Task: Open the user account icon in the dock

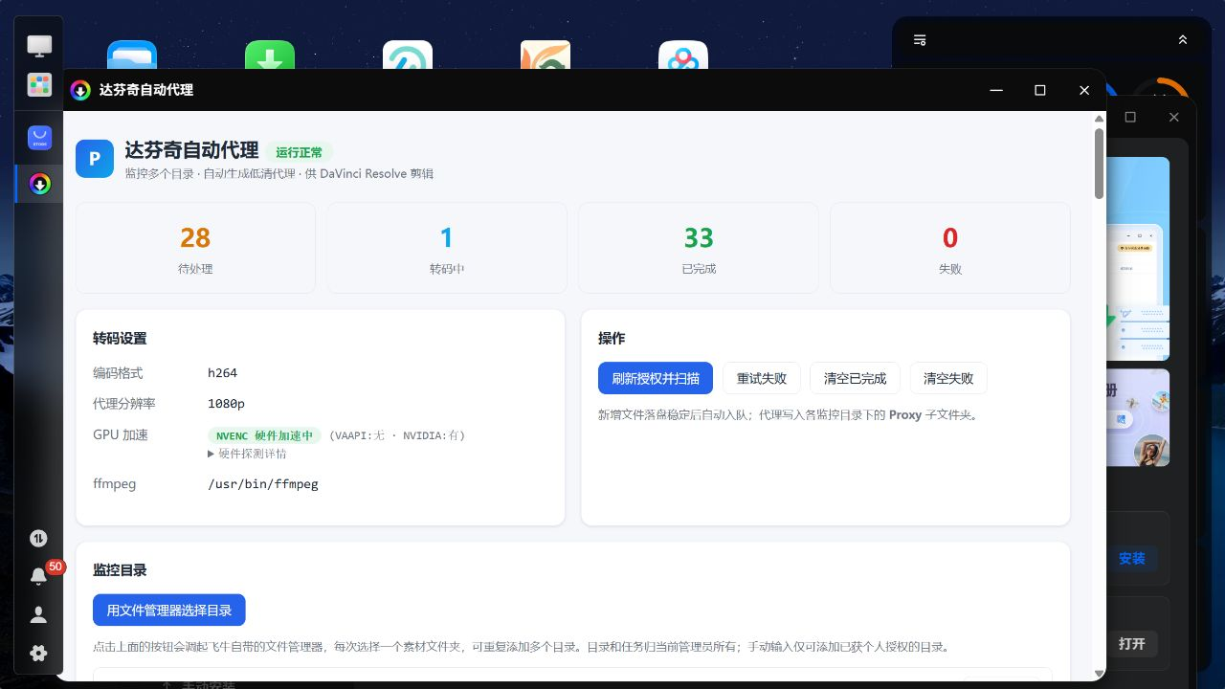Action: (x=38, y=615)
